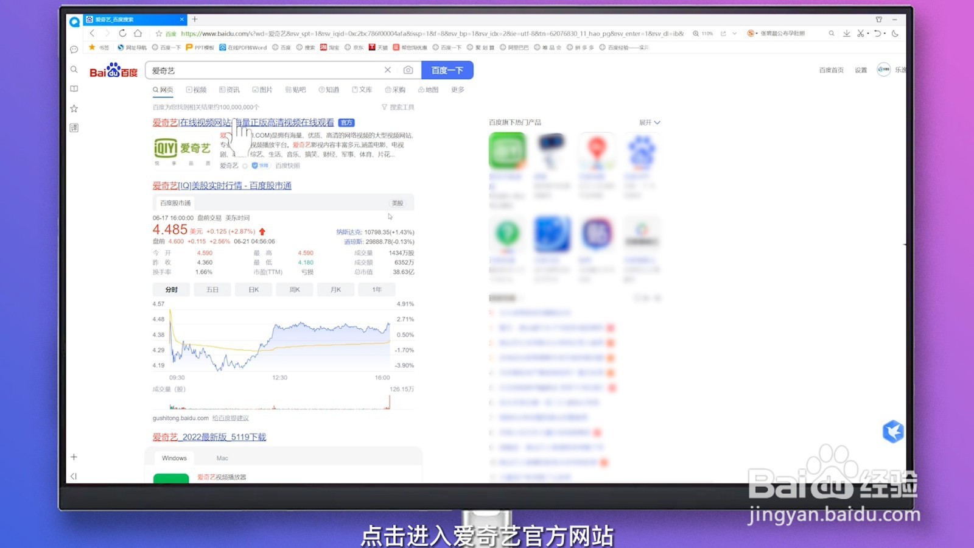Open the browser home page icon
This screenshot has height=548, width=974.
pos(138,33)
